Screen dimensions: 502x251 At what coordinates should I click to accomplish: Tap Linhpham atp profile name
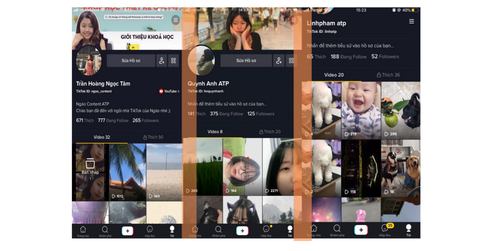click(x=326, y=23)
